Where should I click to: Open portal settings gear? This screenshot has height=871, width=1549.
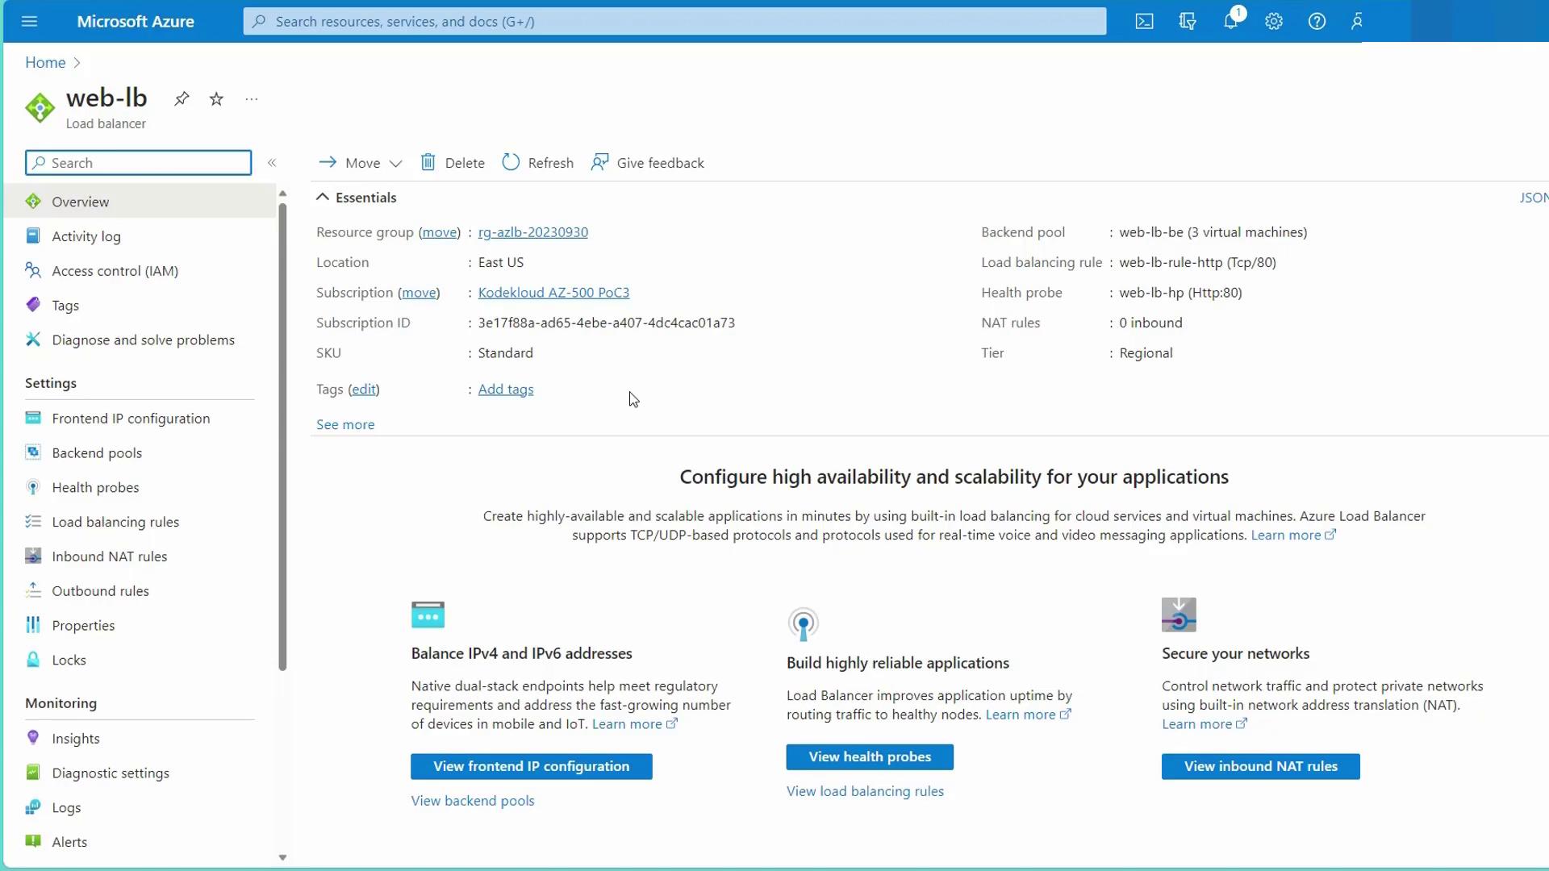tap(1274, 22)
